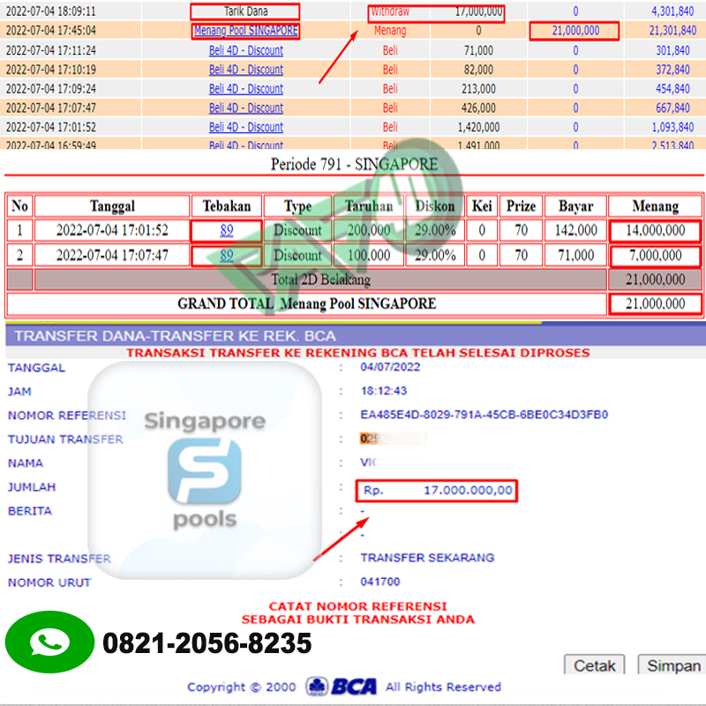Screen dimensions: 706x706
Task: Select purchase amount 1,420,000
Action: click(x=478, y=127)
